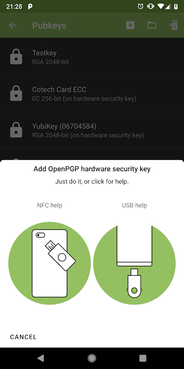Select the Testkey RSA 2048-bit entry
Viewport: 184px width, 369px height.
(92, 56)
